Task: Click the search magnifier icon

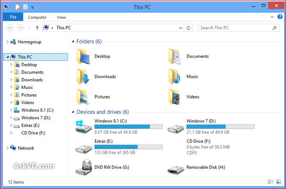Action: point(275,28)
